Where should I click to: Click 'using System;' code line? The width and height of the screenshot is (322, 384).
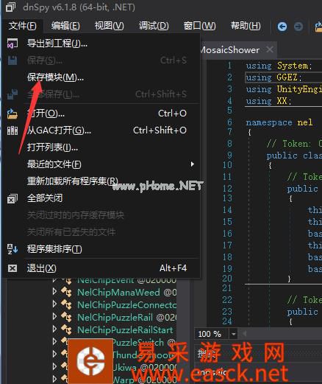tap(279, 66)
